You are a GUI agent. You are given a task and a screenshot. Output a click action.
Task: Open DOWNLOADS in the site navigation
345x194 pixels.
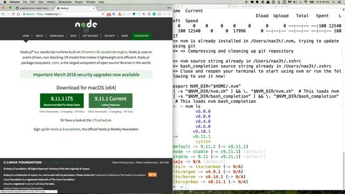[x=57, y=36]
